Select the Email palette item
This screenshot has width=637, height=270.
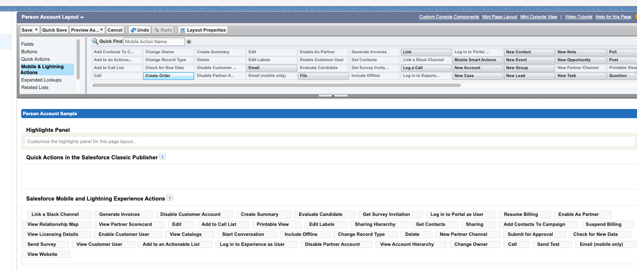[x=272, y=68]
